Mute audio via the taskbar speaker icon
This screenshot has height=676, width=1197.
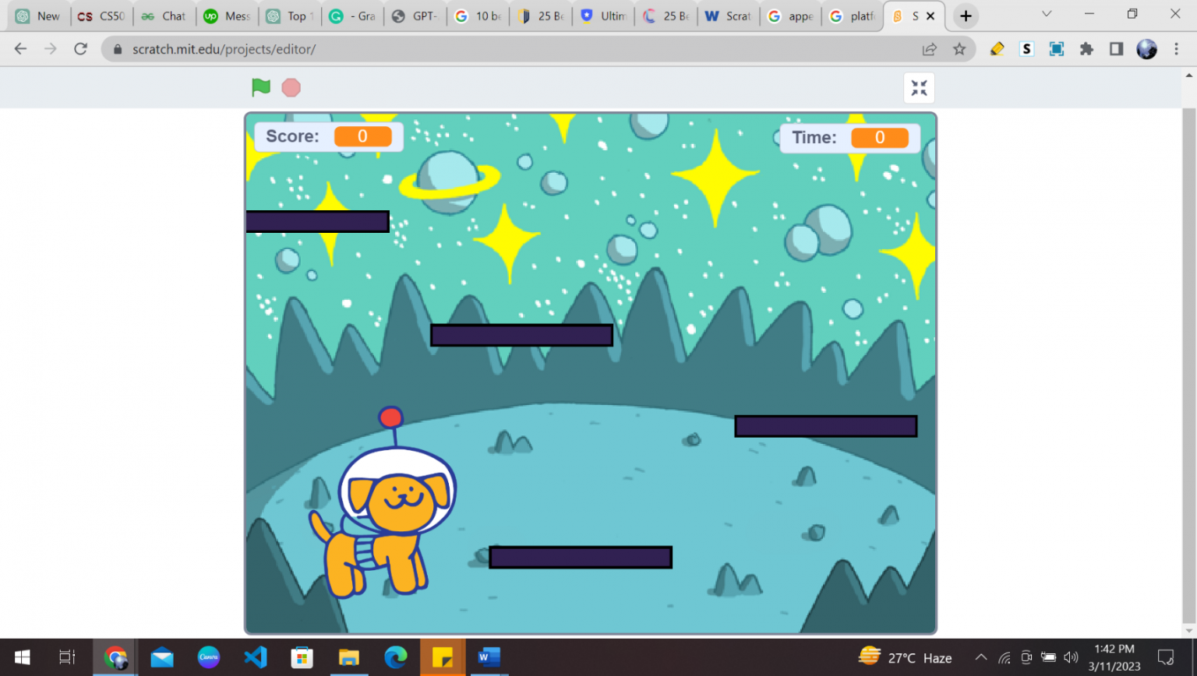[1070, 658]
